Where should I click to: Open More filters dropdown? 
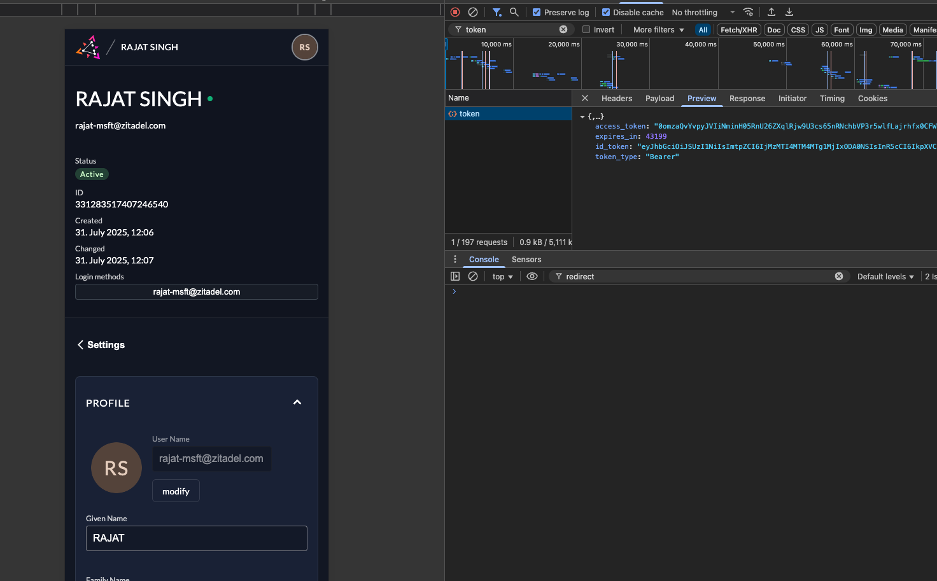[x=659, y=29]
